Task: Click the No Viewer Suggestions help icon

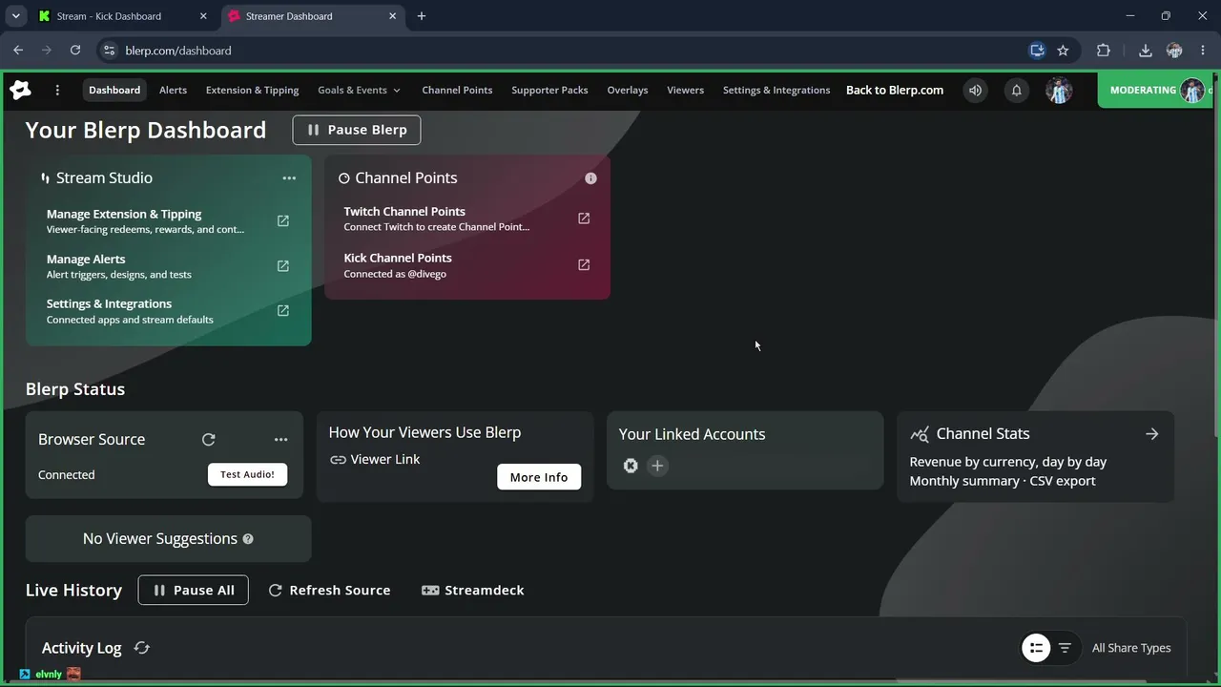Action: 248,539
